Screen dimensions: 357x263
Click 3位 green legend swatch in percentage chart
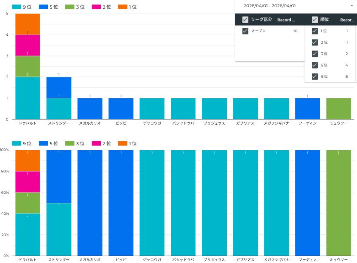(69, 143)
